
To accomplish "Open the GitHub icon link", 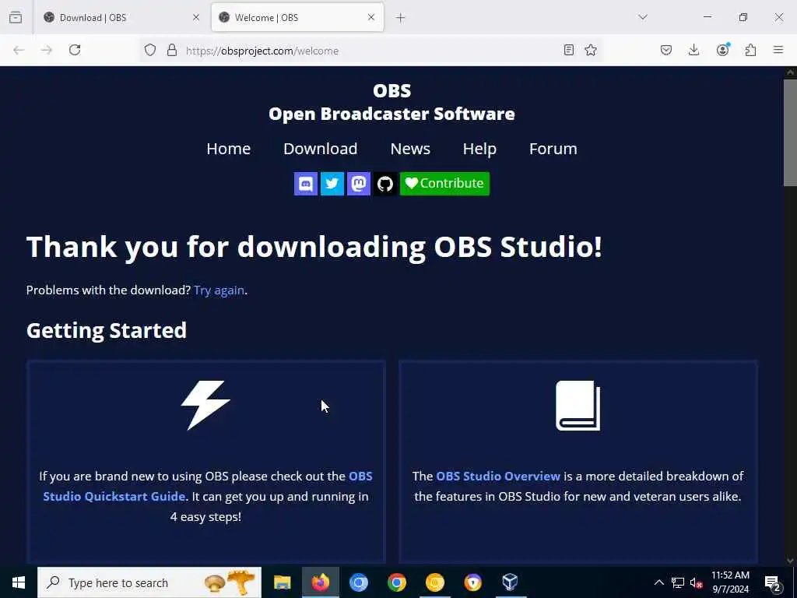I will point(384,184).
